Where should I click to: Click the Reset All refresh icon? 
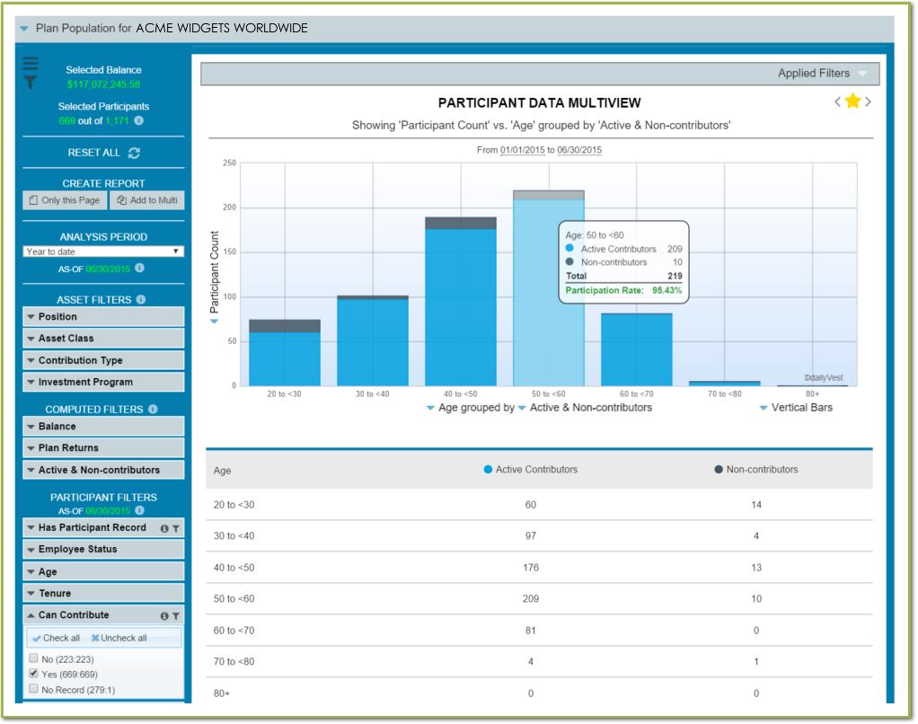click(134, 153)
